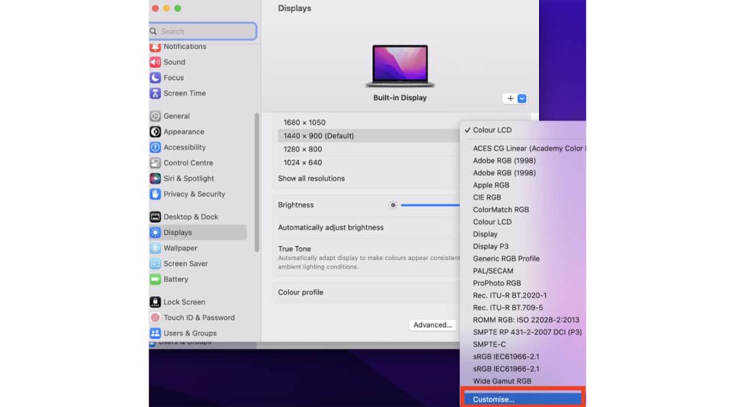
Task: Click the Lock Screen icon
Action: (155, 302)
